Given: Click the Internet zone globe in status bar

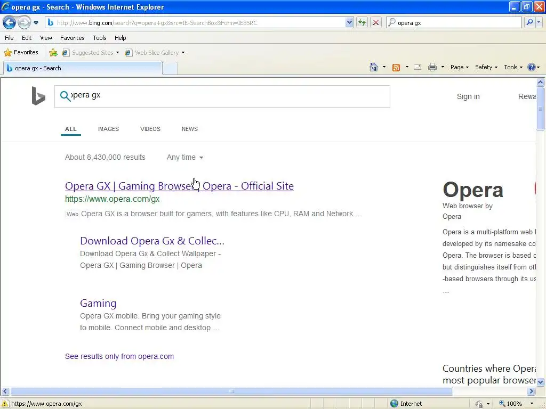Looking at the screenshot, I should [394, 404].
